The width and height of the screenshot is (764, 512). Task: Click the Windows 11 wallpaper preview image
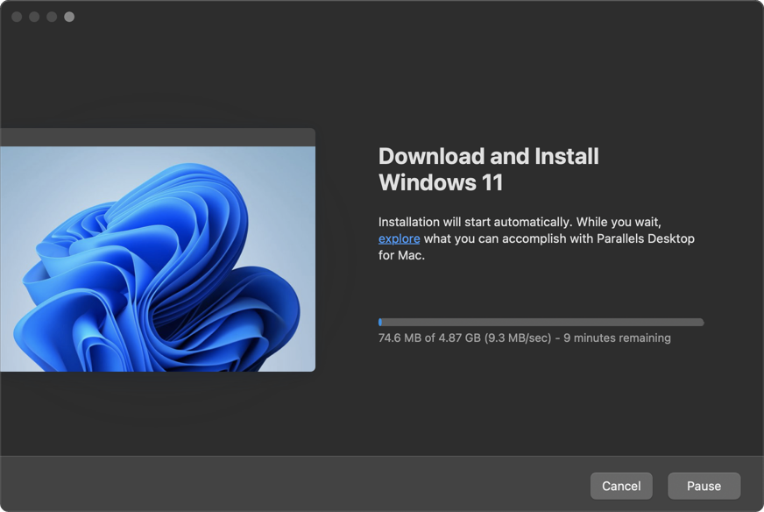click(x=158, y=259)
